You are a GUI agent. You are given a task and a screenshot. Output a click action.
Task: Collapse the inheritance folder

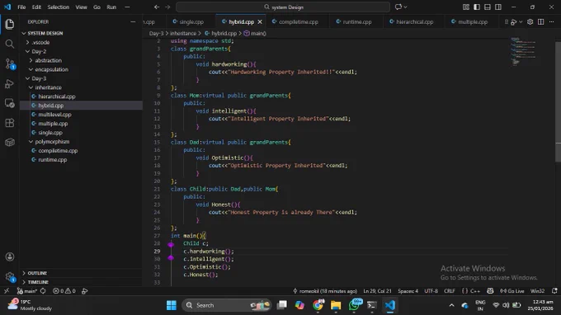click(x=49, y=87)
